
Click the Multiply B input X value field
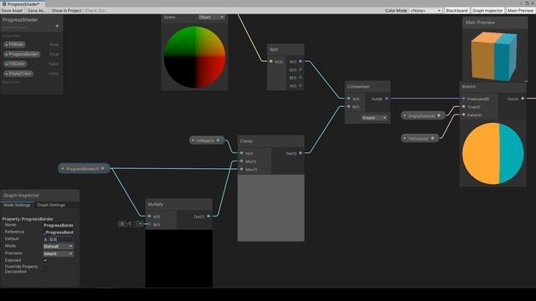(131, 224)
